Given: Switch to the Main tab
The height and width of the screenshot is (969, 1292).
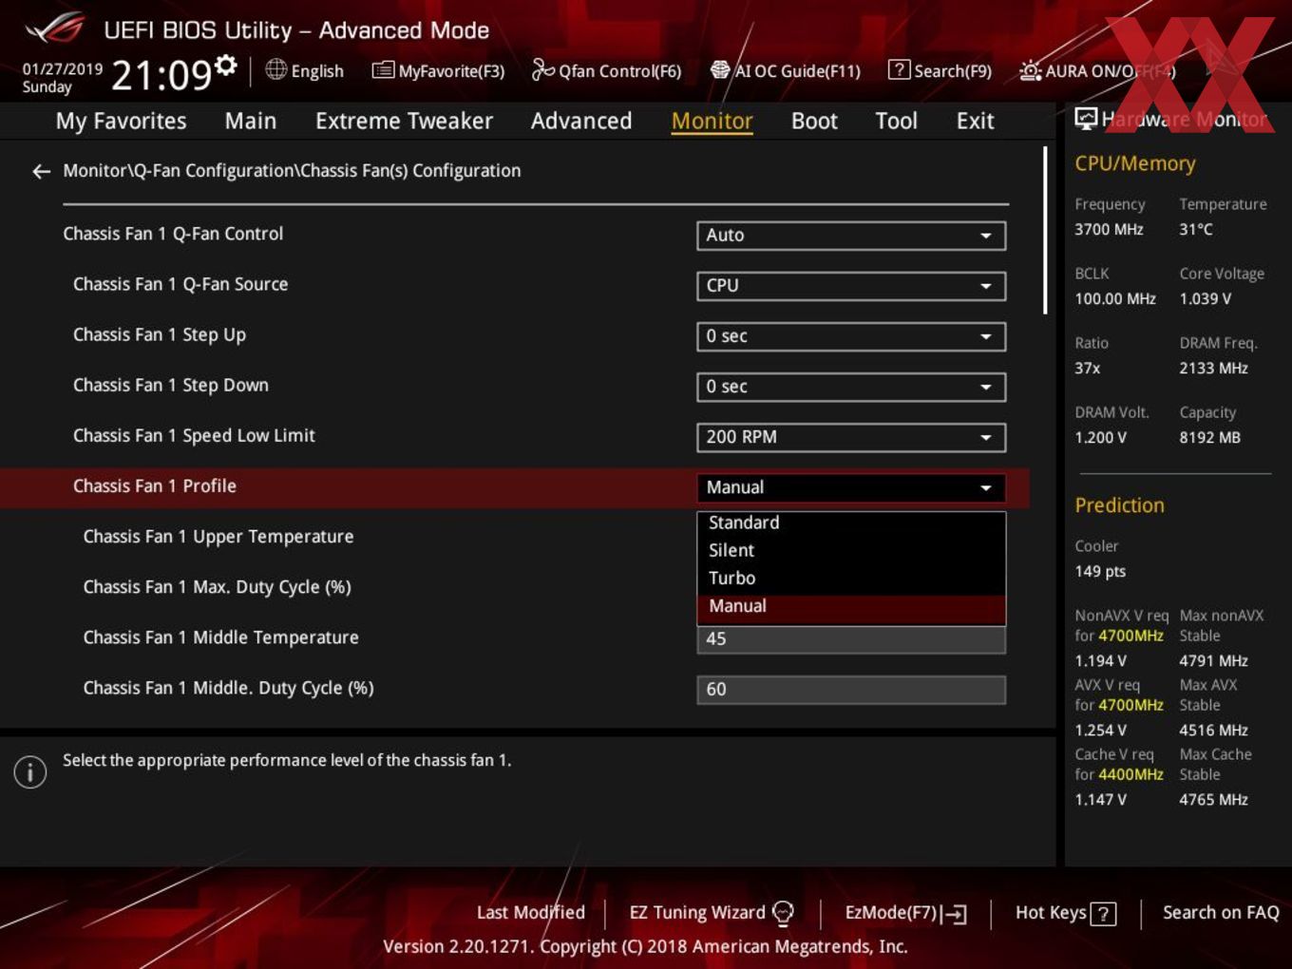Looking at the screenshot, I should (251, 121).
